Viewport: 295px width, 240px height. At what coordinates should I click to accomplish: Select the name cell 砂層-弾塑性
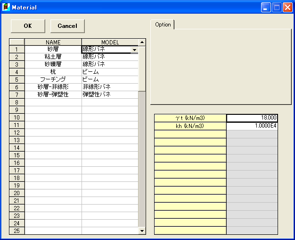53,94
